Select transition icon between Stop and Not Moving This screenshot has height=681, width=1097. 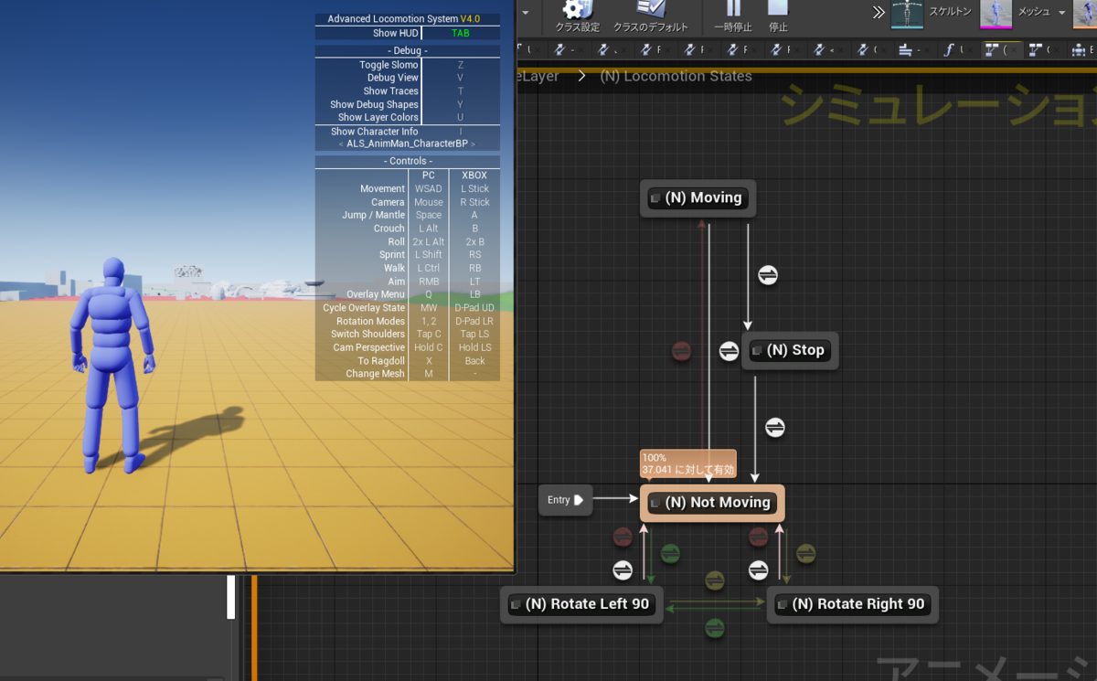click(x=775, y=427)
